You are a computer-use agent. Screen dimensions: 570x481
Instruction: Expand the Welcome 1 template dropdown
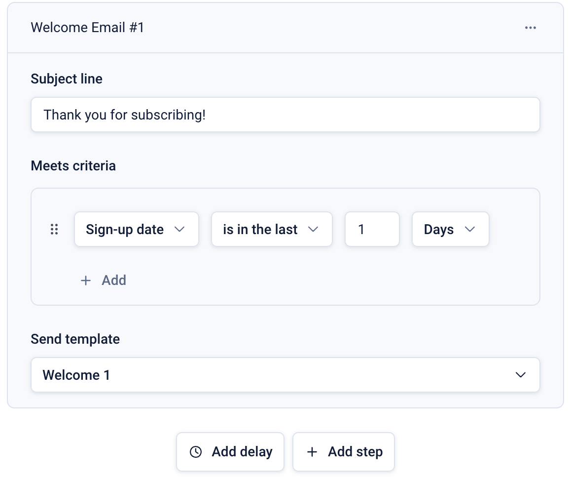[285, 375]
